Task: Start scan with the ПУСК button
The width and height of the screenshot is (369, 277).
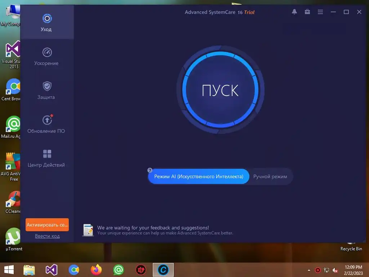Action: pyautogui.click(x=220, y=90)
